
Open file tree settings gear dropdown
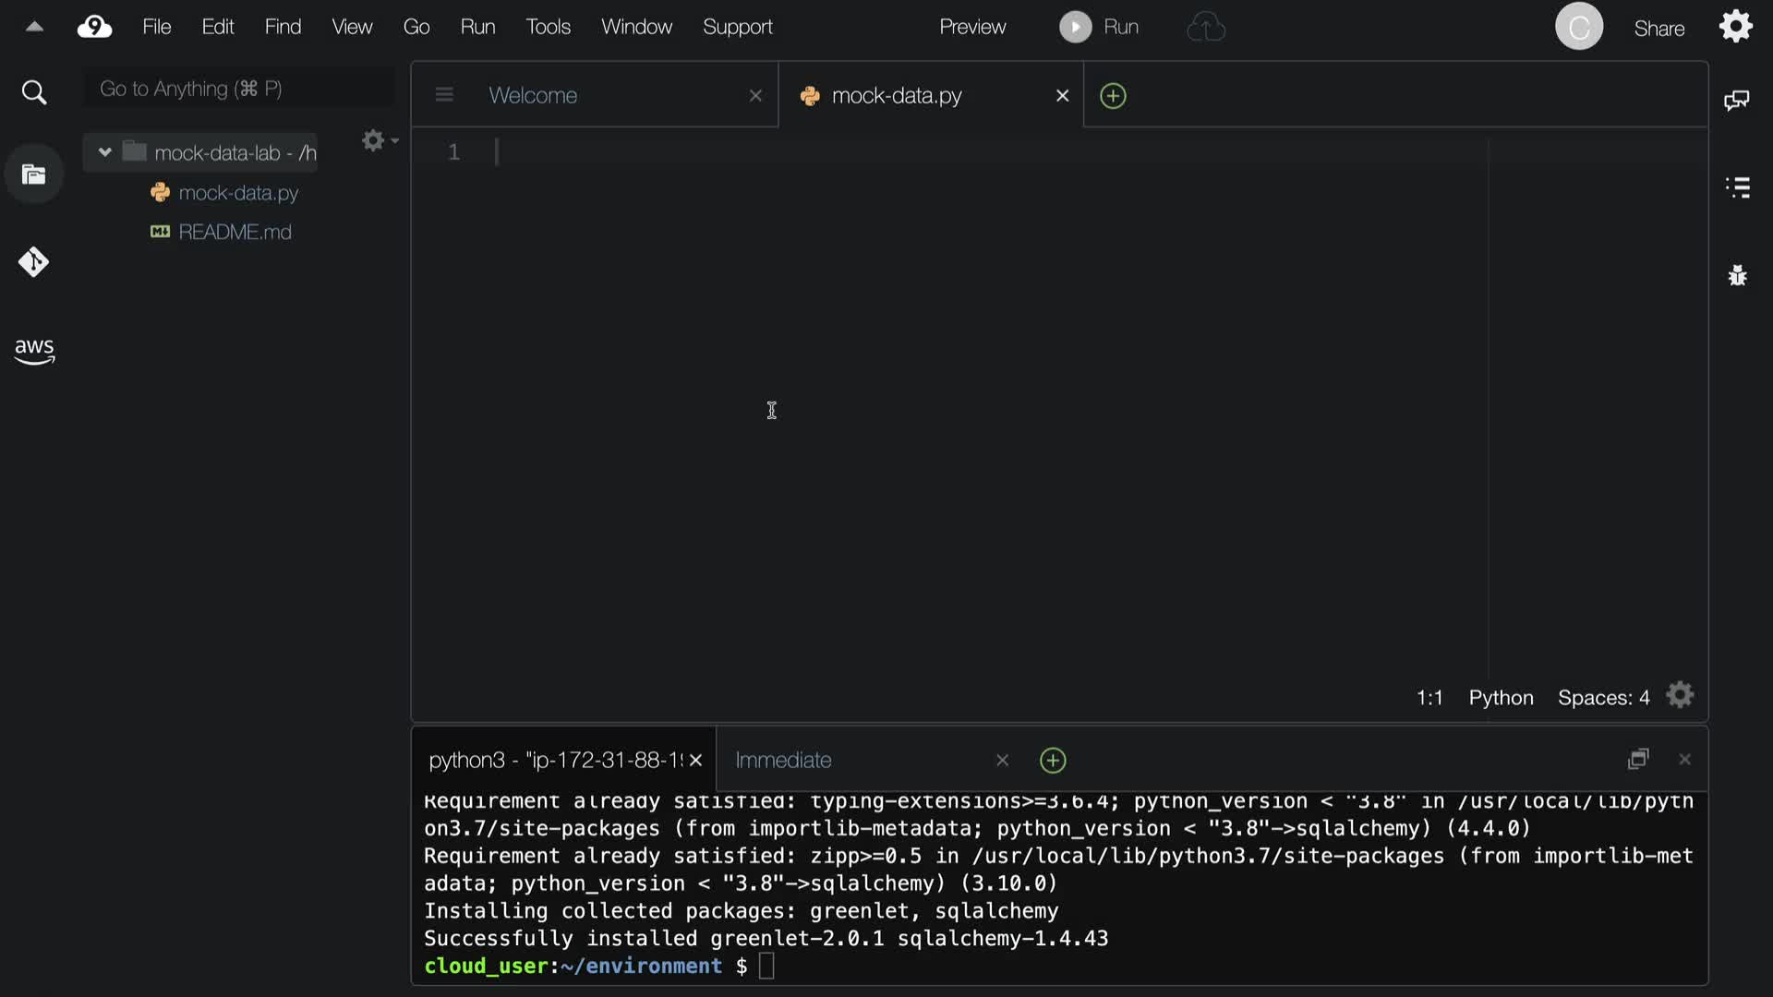pyautogui.click(x=378, y=140)
